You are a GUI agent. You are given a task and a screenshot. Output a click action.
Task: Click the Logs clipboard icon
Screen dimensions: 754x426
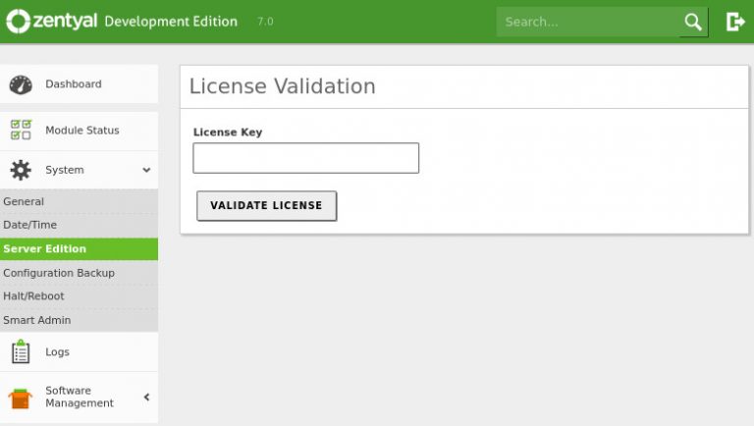pyautogui.click(x=21, y=351)
